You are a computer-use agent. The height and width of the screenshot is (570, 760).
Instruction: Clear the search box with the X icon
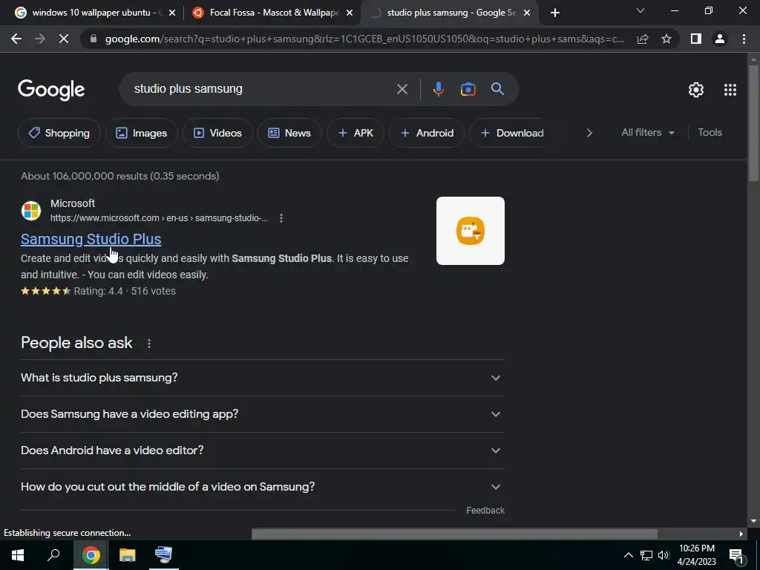tap(402, 89)
